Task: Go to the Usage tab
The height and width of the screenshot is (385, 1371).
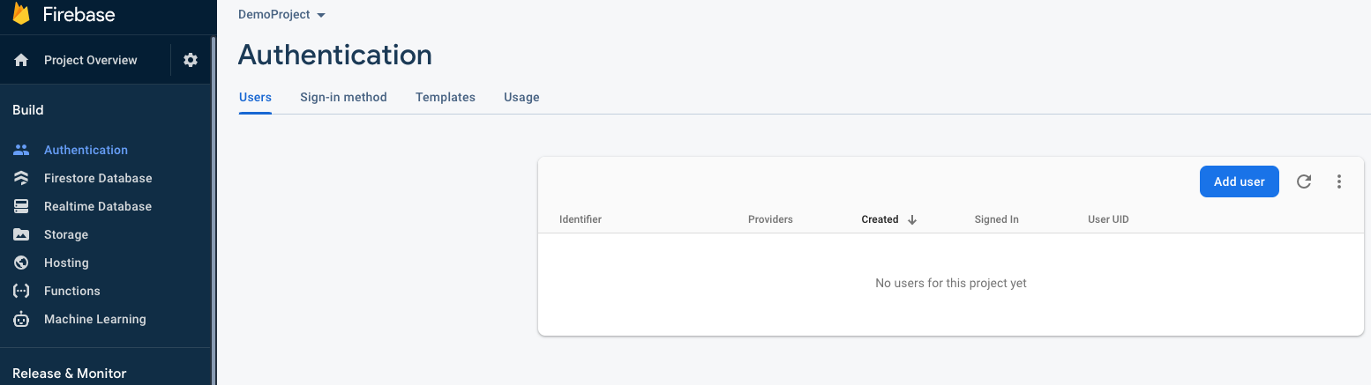Action: pos(521,97)
